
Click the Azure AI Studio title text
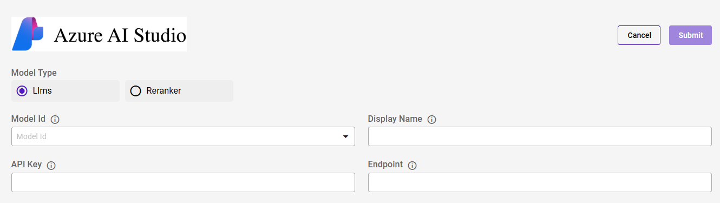(120, 36)
